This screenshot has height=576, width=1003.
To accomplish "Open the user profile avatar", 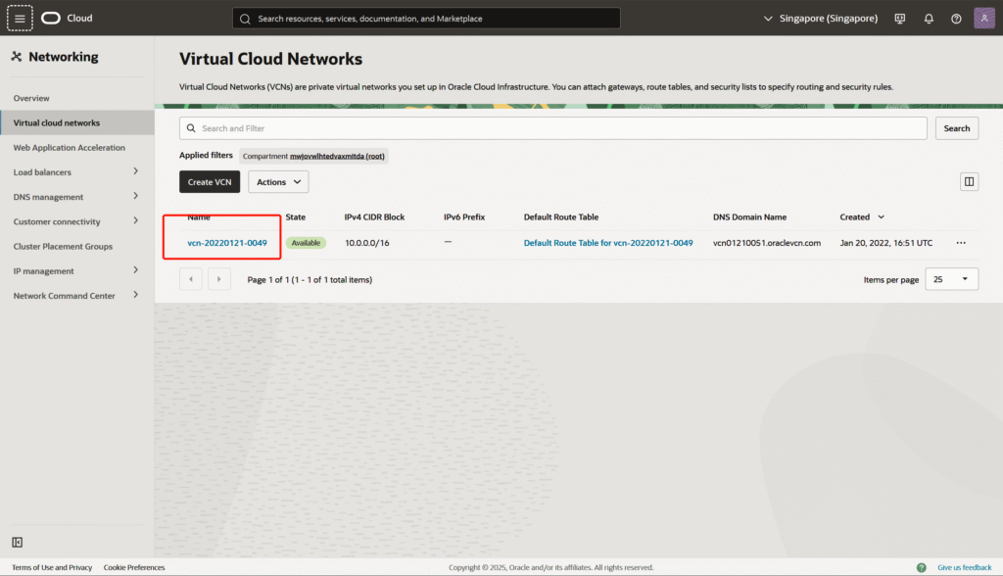I will [x=984, y=19].
